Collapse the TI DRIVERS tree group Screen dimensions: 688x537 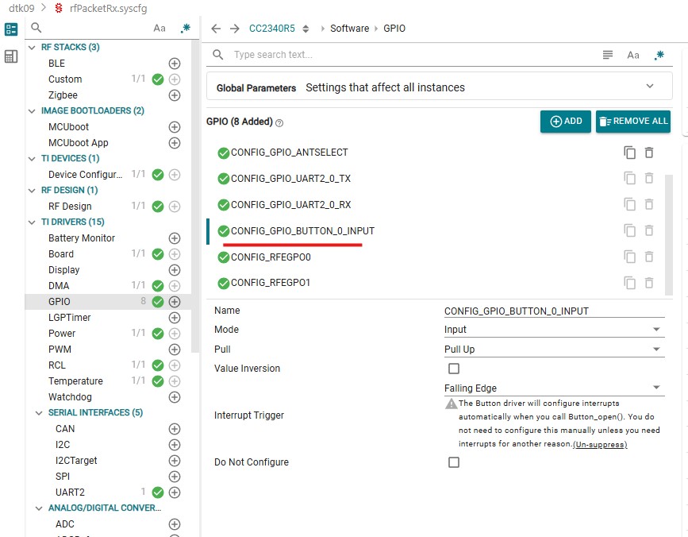[32, 222]
